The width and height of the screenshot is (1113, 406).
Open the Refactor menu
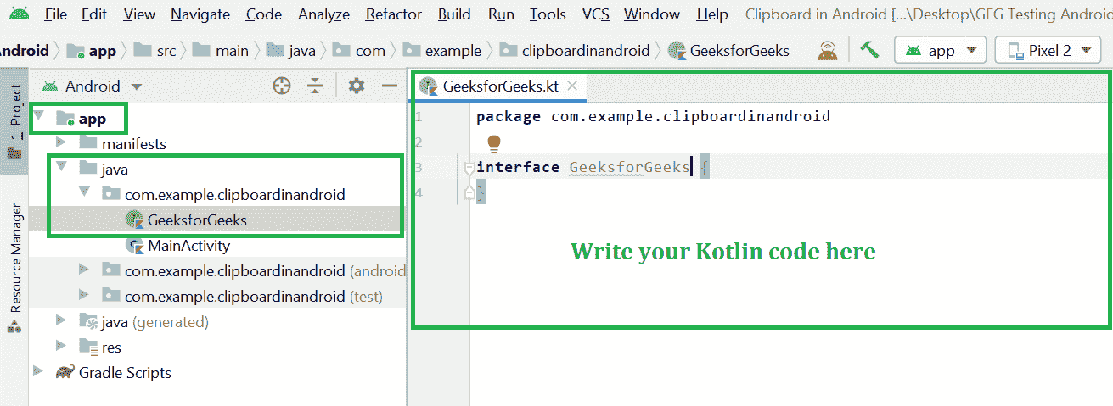393,14
